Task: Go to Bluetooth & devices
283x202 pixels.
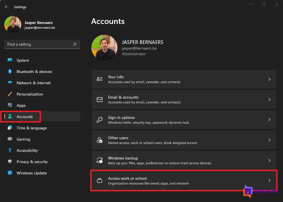Action: coord(42,72)
